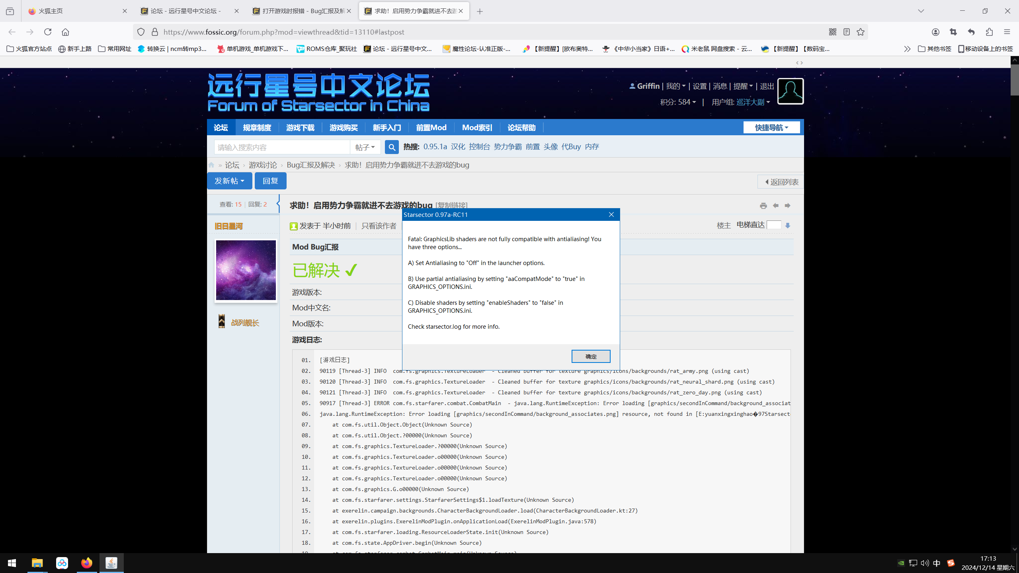
Task: Click the 势力争霸 hot search link
Action: pyautogui.click(x=508, y=147)
